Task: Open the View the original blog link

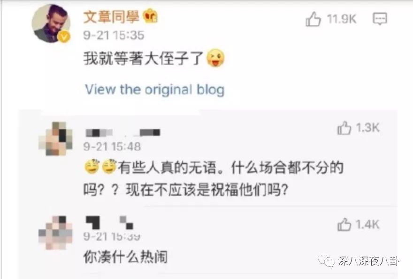Action: pyautogui.click(x=154, y=89)
